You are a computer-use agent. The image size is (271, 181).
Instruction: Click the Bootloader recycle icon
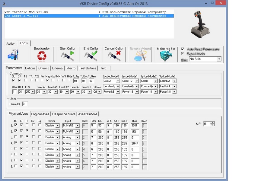[42, 56]
